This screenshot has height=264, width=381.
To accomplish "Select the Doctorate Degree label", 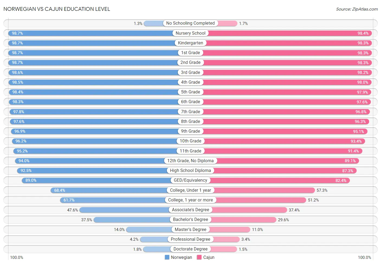I will (x=190, y=249).
